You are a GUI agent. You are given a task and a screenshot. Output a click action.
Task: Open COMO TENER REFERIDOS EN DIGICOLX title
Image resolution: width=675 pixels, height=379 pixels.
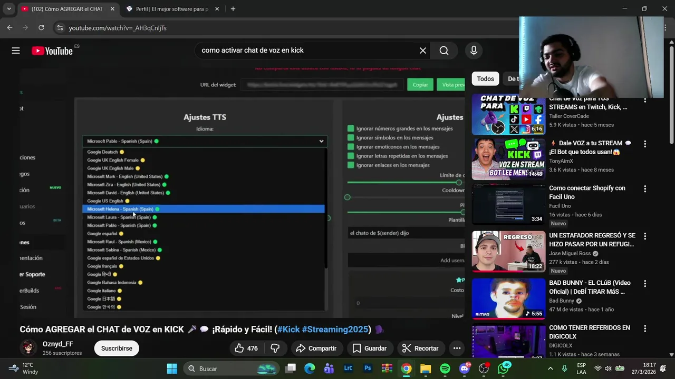click(x=590, y=332)
